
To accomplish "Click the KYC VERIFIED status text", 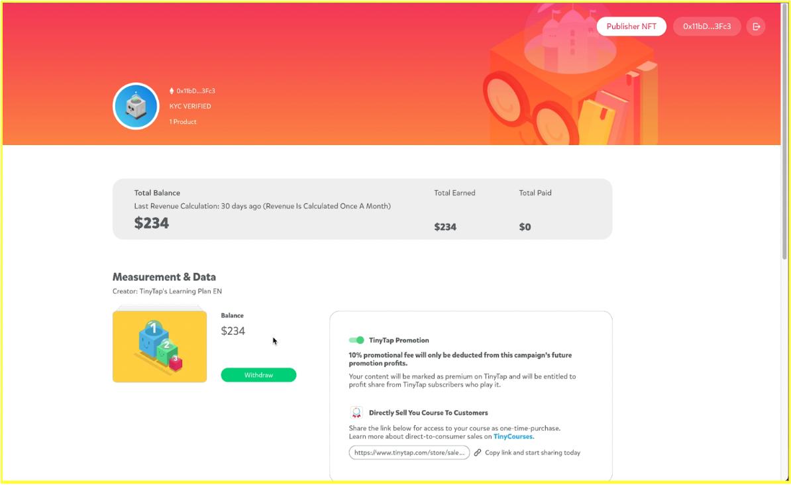I will pos(190,106).
